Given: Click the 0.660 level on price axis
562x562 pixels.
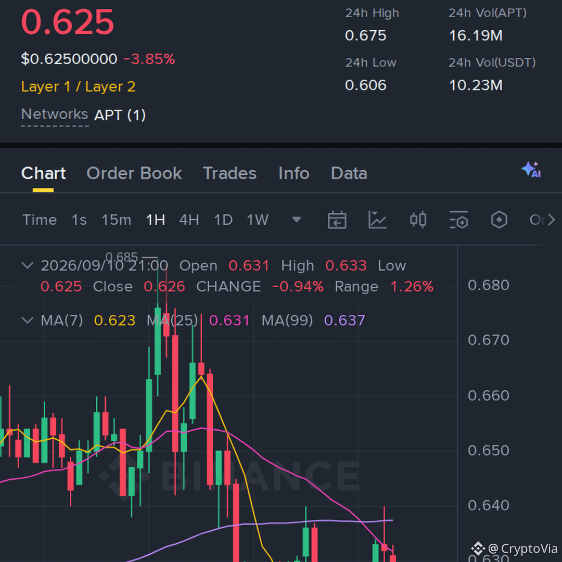Looking at the screenshot, I should click(488, 395).
